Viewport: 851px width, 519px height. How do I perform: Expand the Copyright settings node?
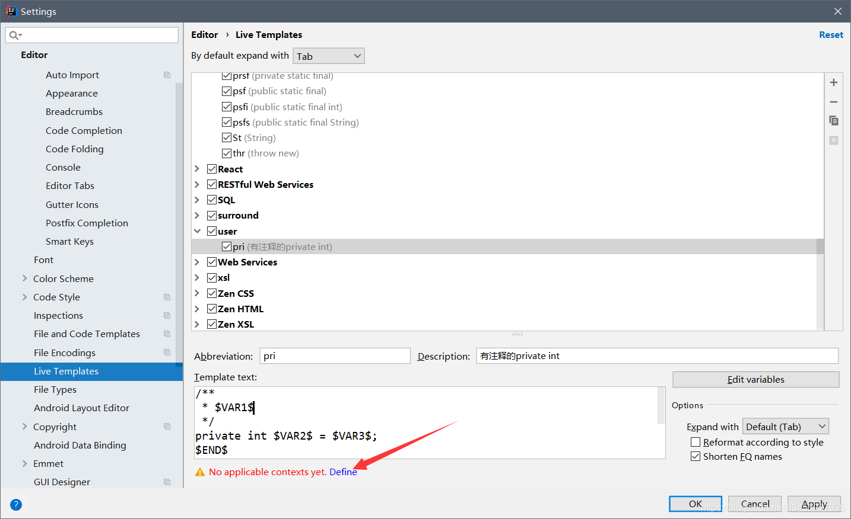tap(24, 427)
